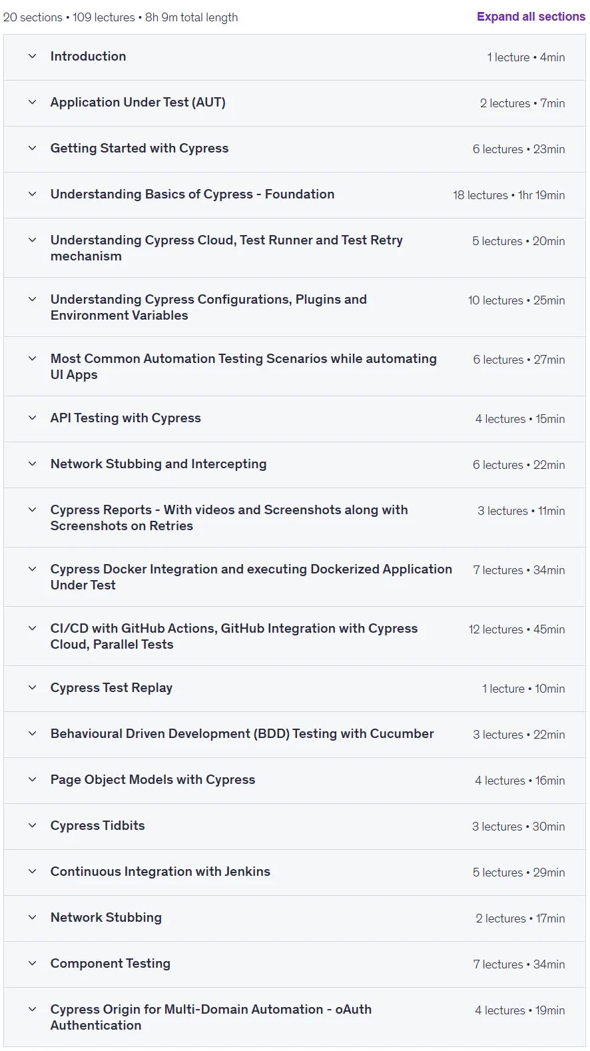
Task: Expand the Behavioural Driven Development chevron
Action: click(x=32, y=734)
